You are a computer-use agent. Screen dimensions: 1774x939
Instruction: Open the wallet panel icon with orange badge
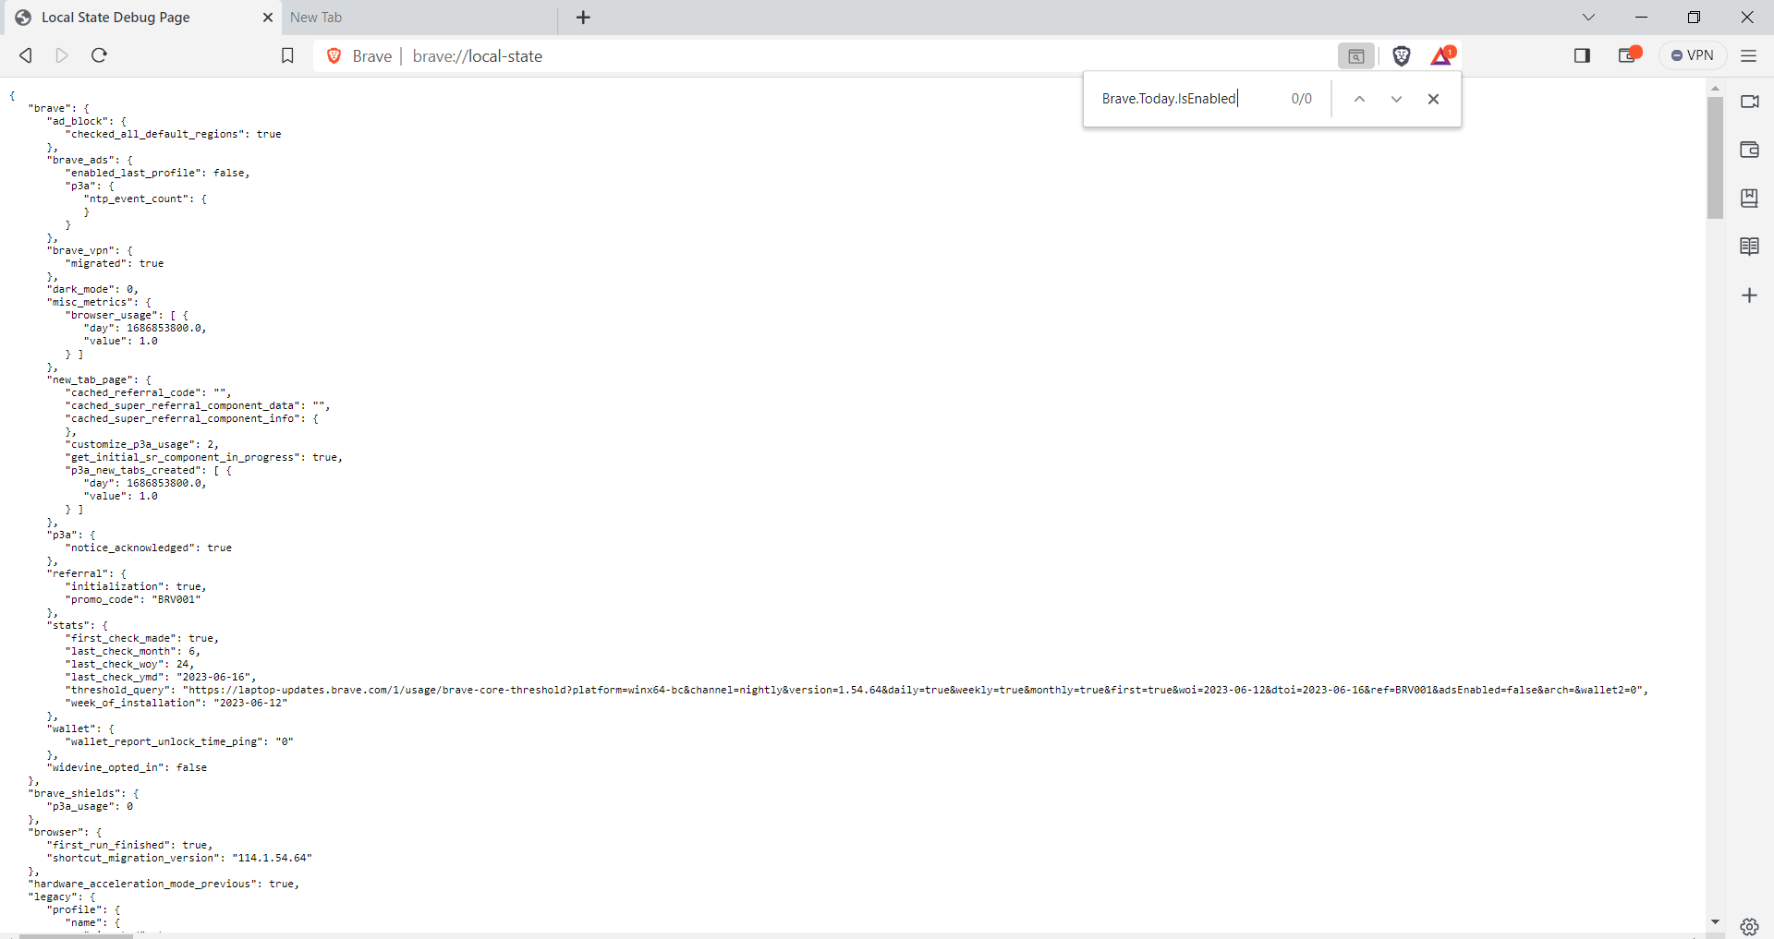(x=1629, y=55)
